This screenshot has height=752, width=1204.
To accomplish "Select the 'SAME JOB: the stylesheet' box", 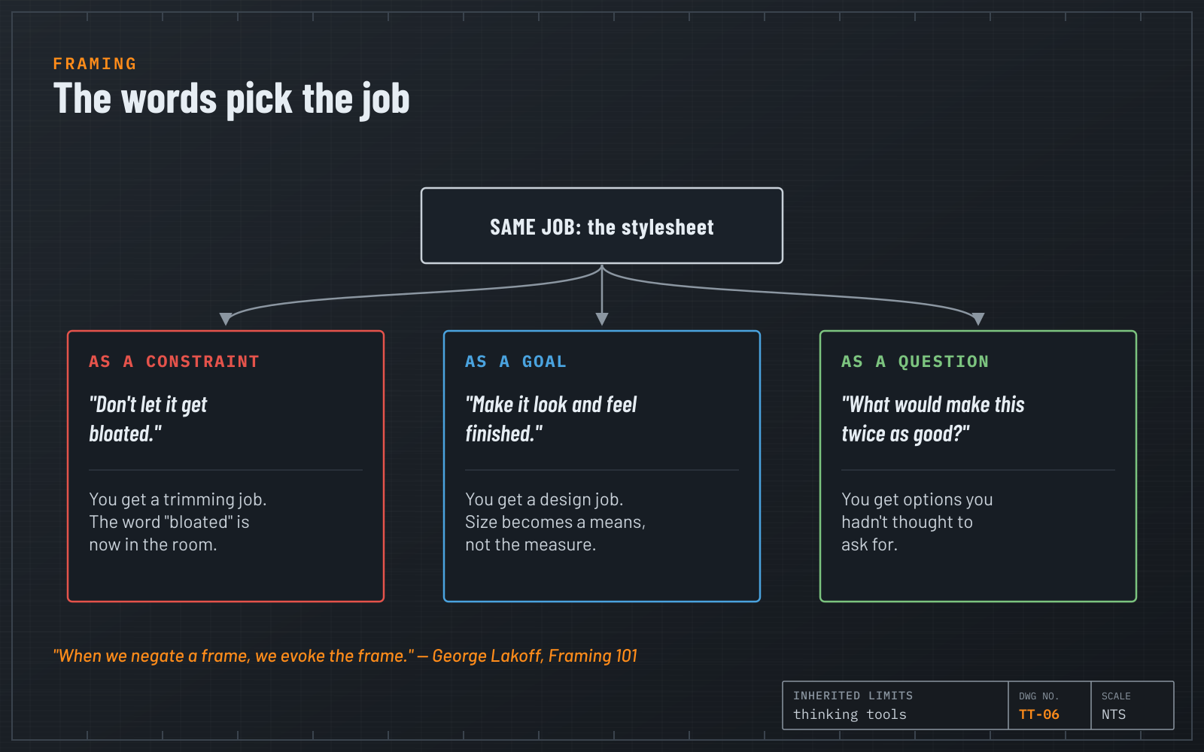I will 602,226.
